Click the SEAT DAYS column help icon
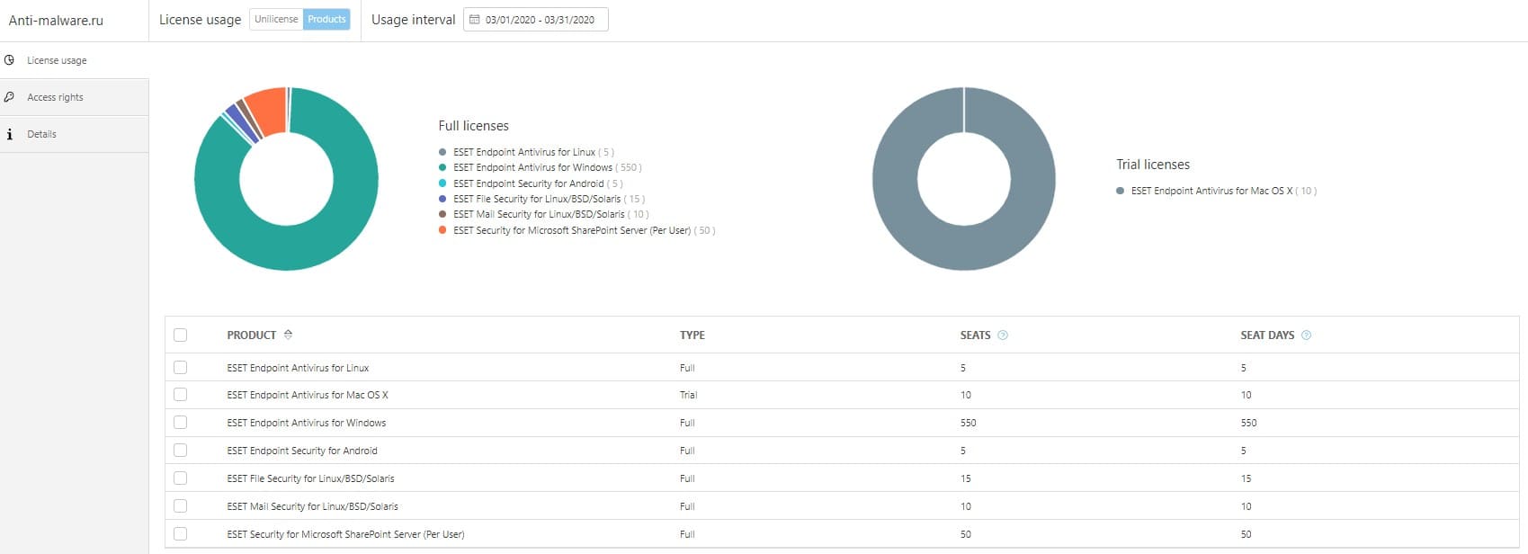Viewport: 1528px width, 554px height. click(1306, 335)
